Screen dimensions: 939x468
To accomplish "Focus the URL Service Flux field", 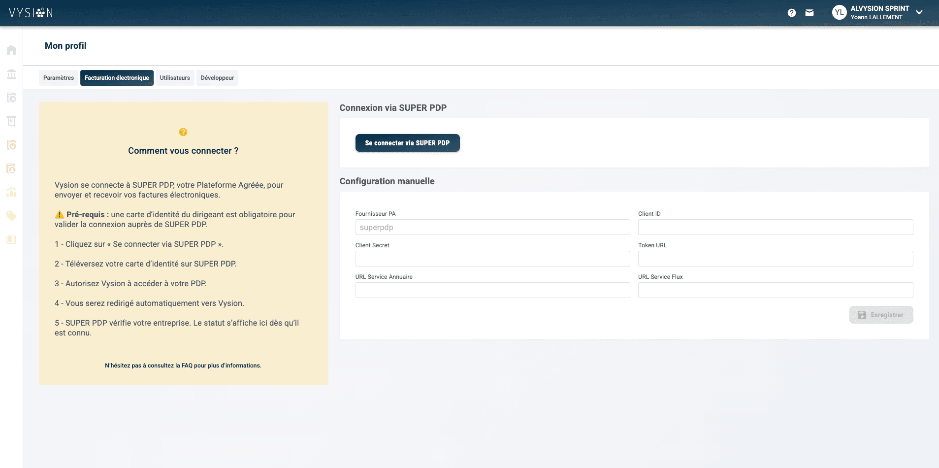I will [776, 290].
